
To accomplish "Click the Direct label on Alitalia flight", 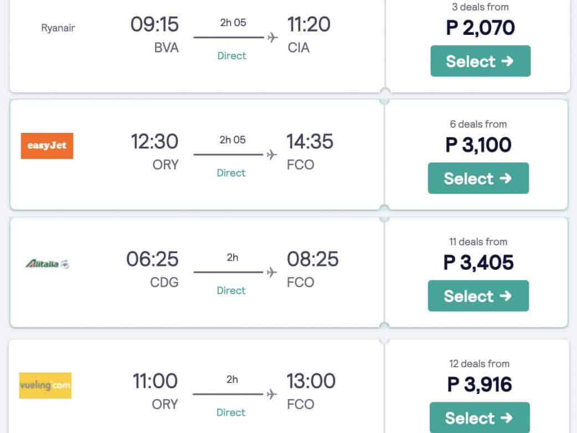I will coord(231,291).
